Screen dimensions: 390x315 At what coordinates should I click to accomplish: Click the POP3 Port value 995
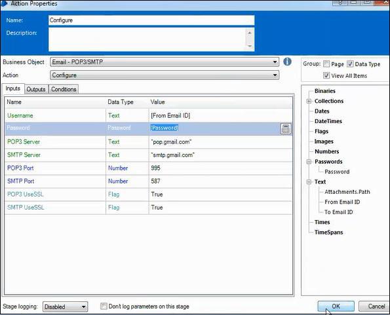pos(155,168)
